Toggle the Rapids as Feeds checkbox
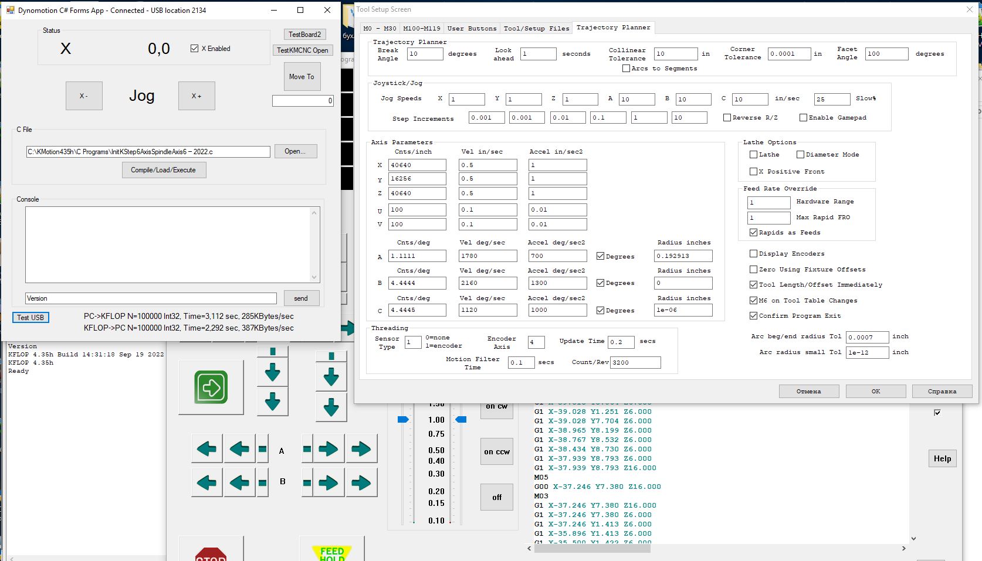 (754, 233)
